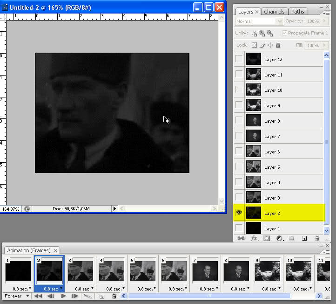Screen dimensions: 336x304
Task: Add a layer mask
Action: 267,238
